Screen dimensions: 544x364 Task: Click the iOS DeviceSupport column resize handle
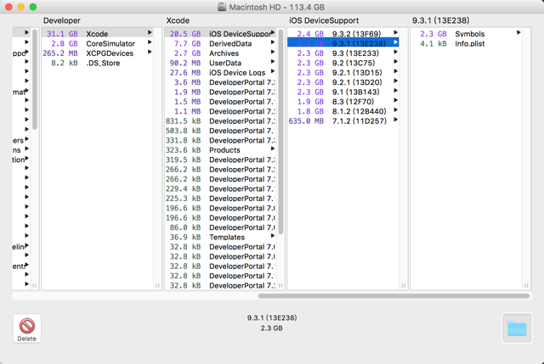point(403,285)
